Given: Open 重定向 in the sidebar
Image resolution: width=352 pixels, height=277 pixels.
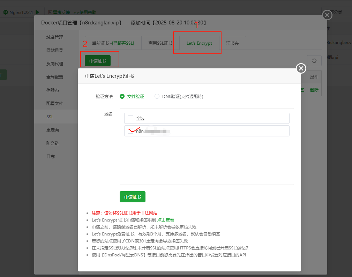Looking at the screenshot, I should (53, 130).
